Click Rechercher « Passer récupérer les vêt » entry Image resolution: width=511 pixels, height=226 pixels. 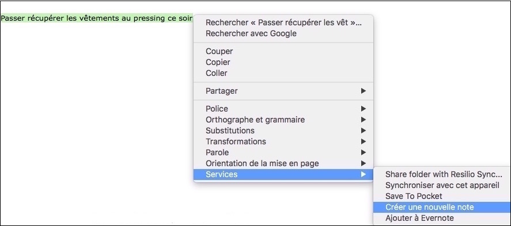[x=283, y=22]
